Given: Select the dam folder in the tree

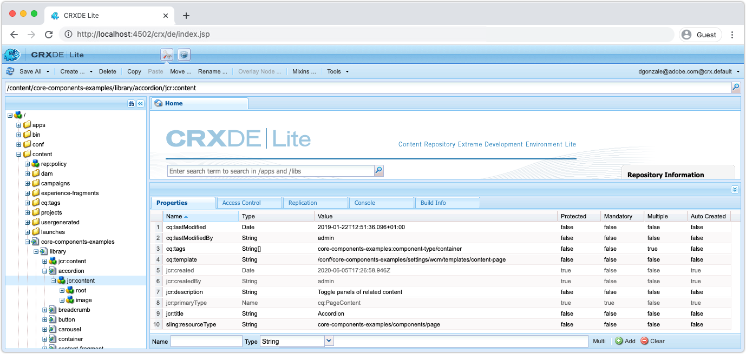Looking at the screenshot, I should pos(47,173).
